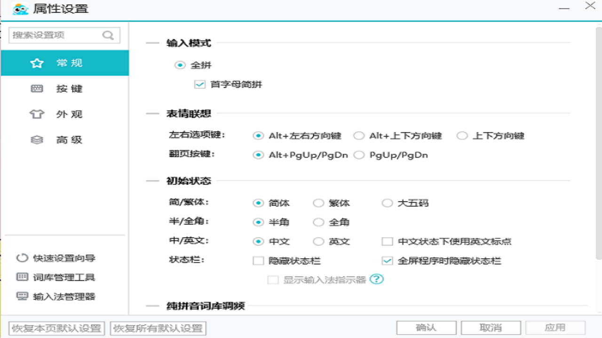
Task: Select PgUp/PgDn as page-turn keys
Action: pyautogui.click(x=359, y=154)
